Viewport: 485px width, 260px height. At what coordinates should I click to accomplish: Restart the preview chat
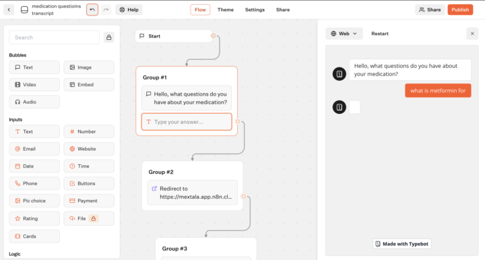pos(380,34)
